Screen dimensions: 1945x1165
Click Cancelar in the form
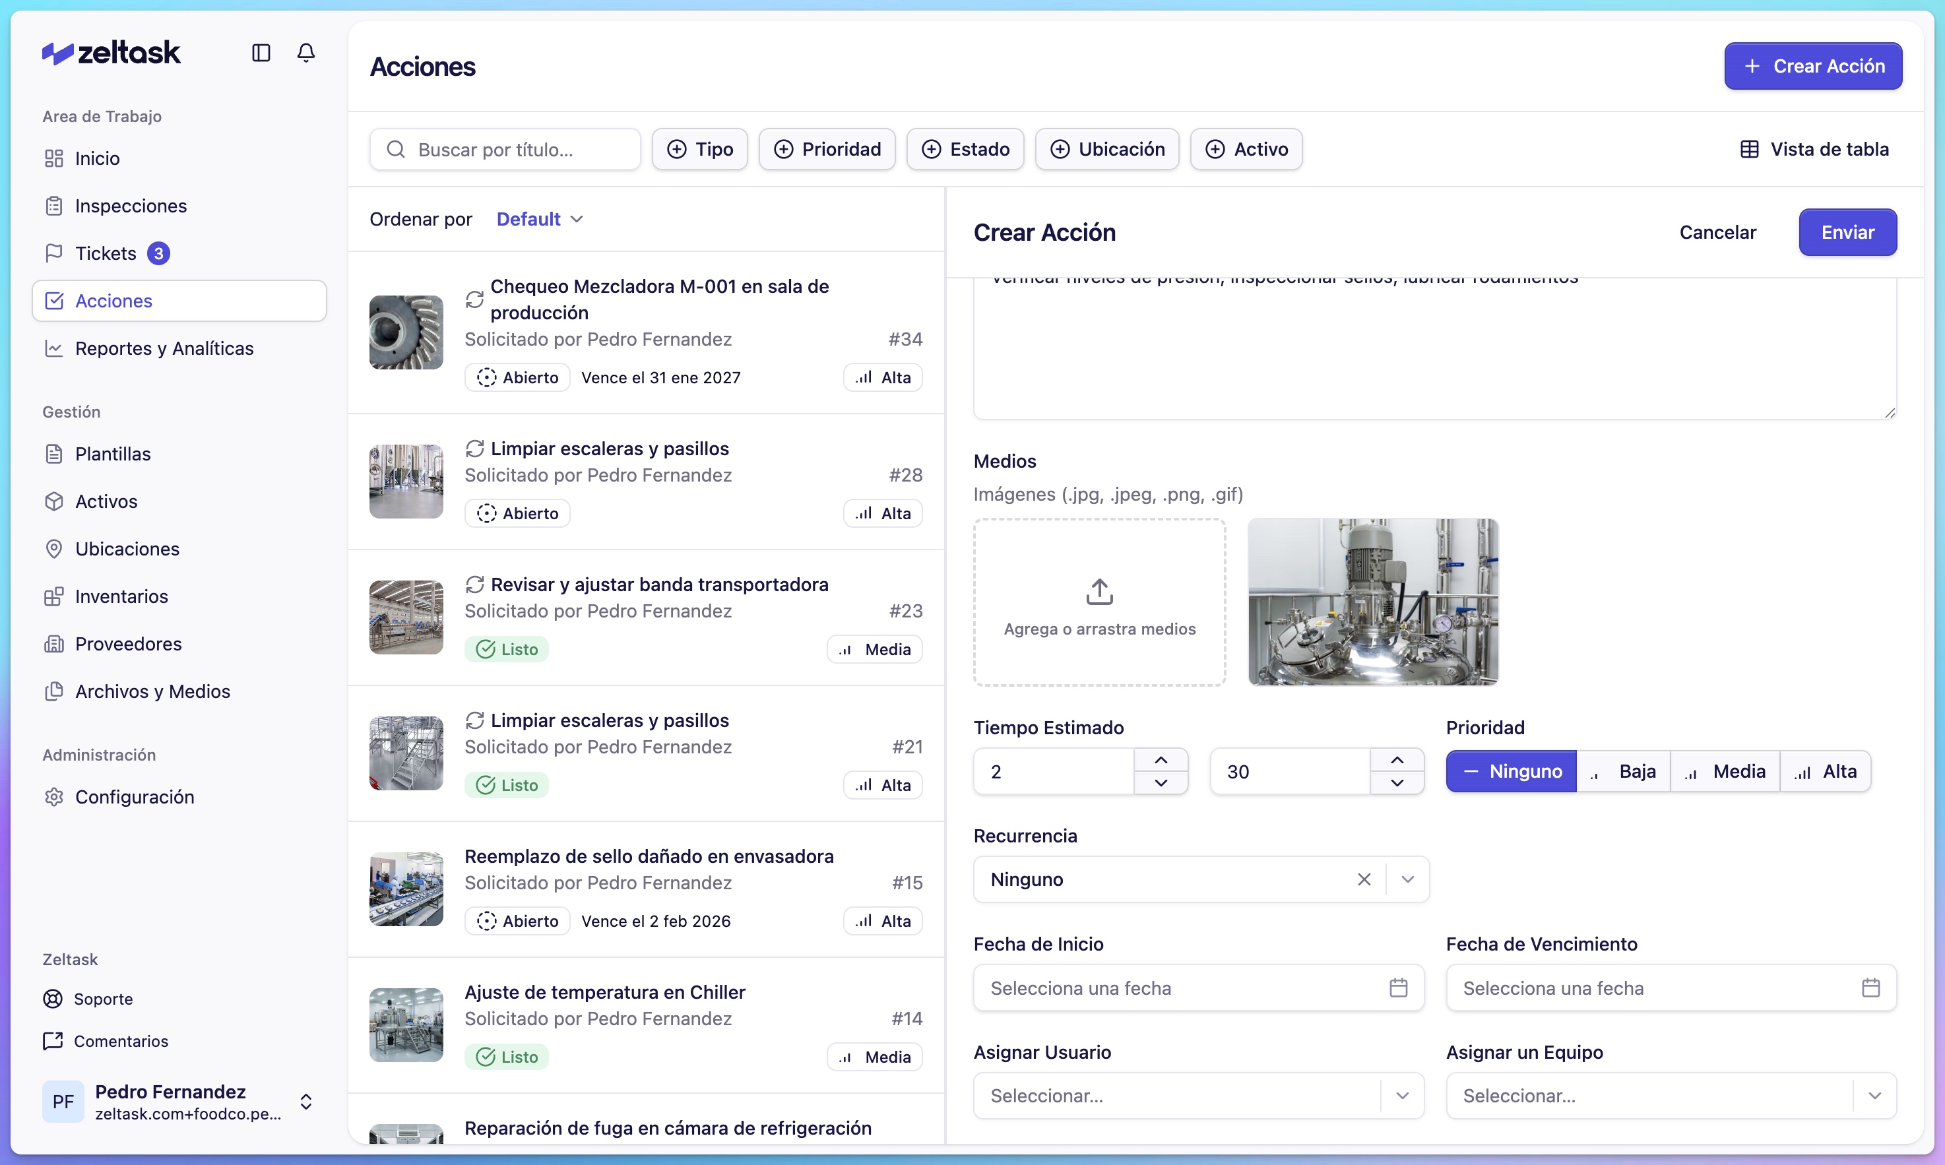click(x=1717, y=232)
